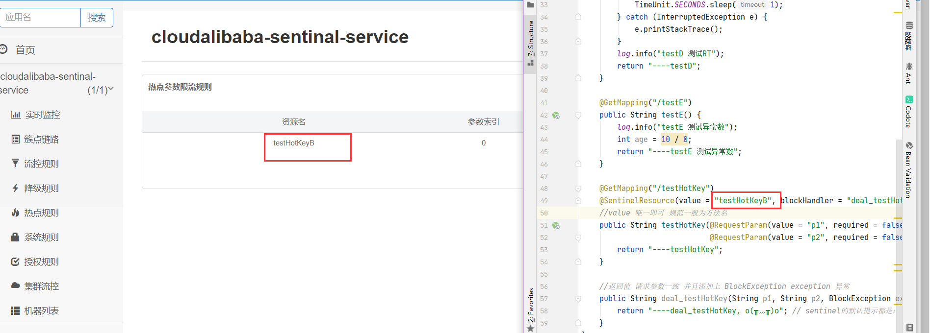Open the Codota tool window tab
The image size is (930, 333).
click(909, 117)
